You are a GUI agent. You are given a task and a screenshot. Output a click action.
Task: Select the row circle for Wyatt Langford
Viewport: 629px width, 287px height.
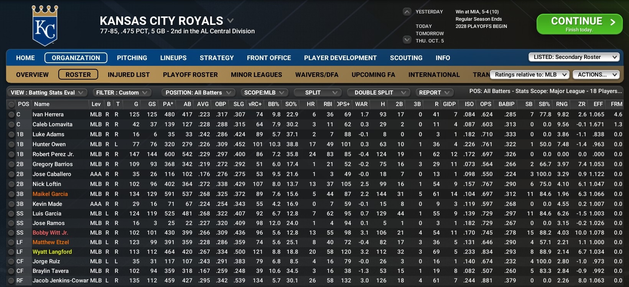[12, 252]
